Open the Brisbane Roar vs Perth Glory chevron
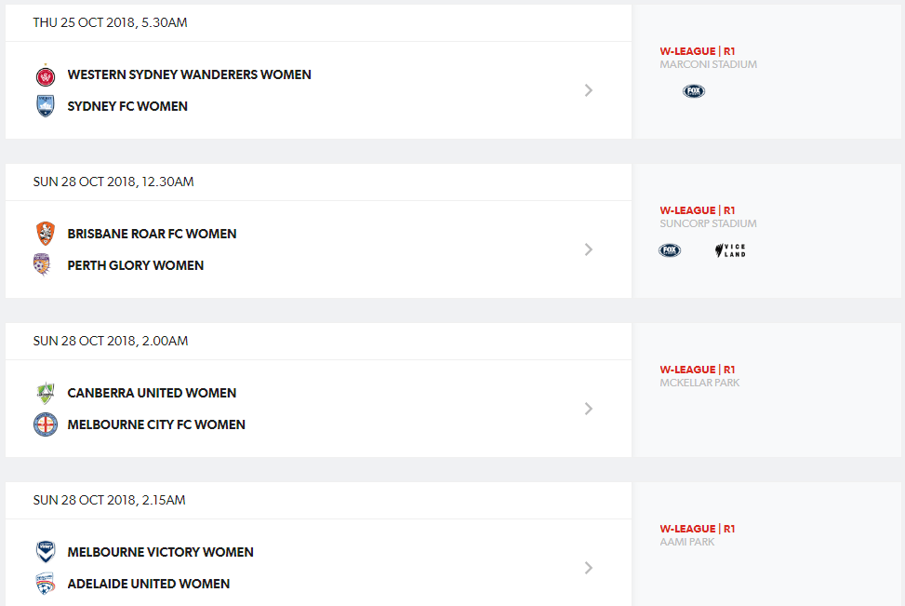The height and width of the screenshot is (606, 905). pyautogui.click(x=588, y=249)
